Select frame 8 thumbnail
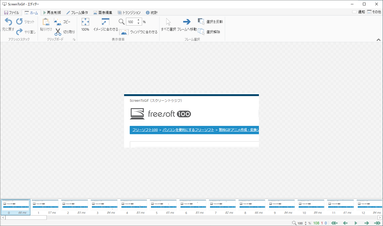 (x=252, y=207)
